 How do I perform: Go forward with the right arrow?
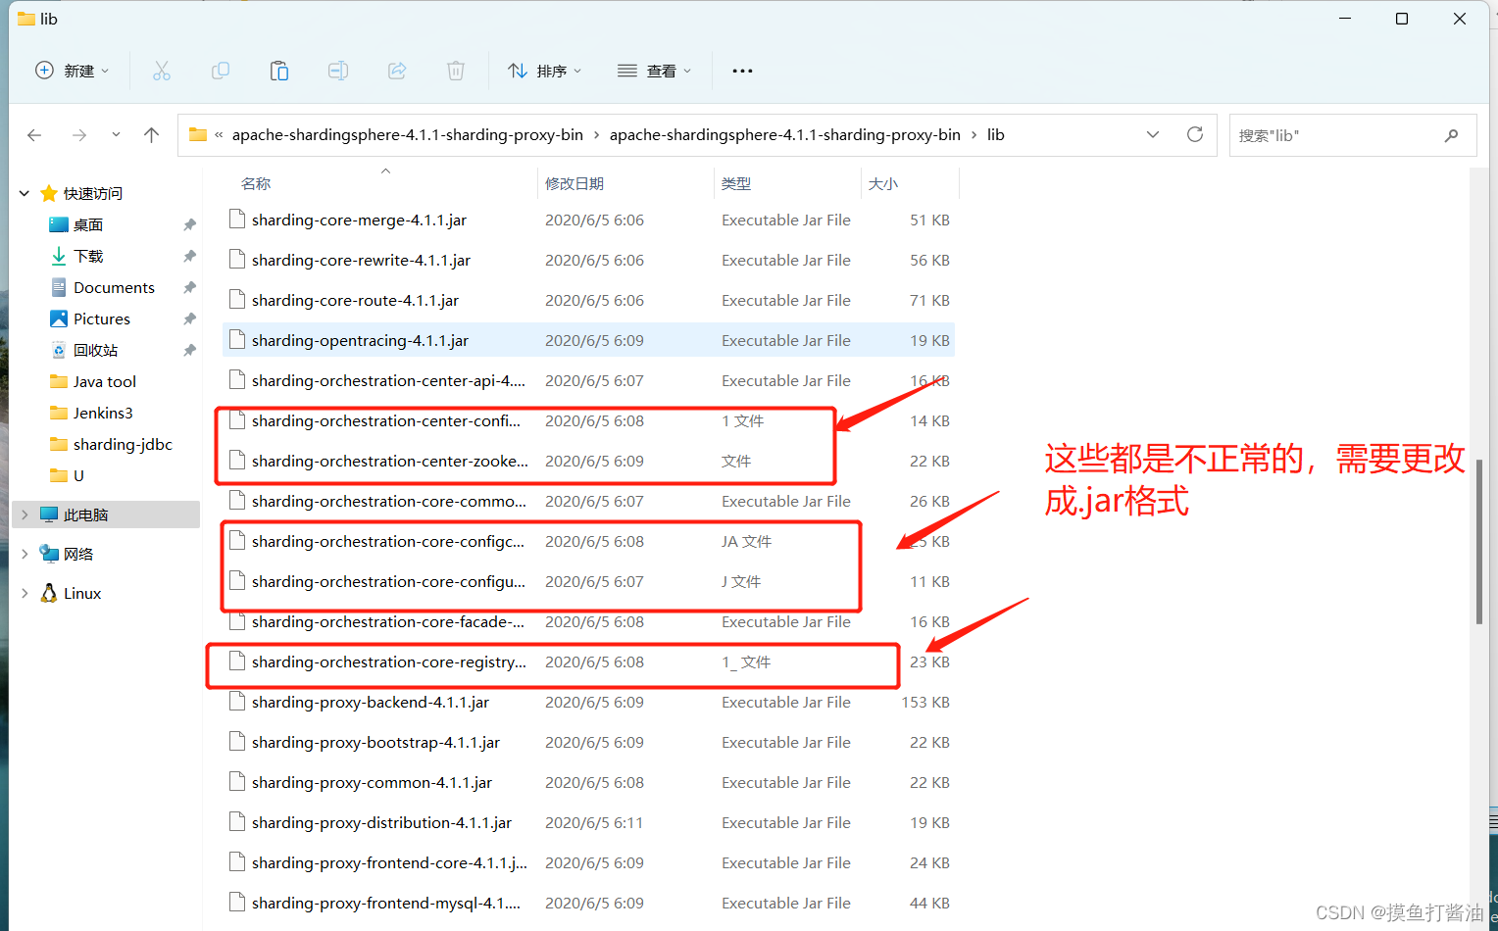pyautogui.click(x=79, y=135)
